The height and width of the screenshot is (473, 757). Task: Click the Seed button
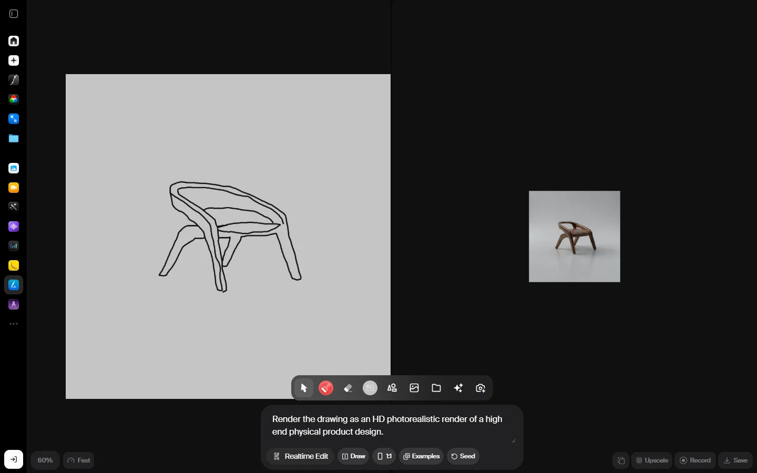[463, 456]
